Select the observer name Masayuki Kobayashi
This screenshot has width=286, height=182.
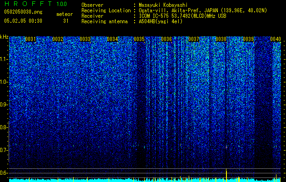point(163,5)
